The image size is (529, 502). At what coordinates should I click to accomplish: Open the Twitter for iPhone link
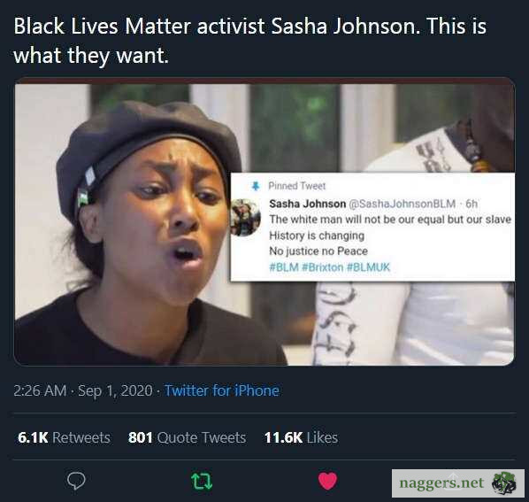(222, 390)
